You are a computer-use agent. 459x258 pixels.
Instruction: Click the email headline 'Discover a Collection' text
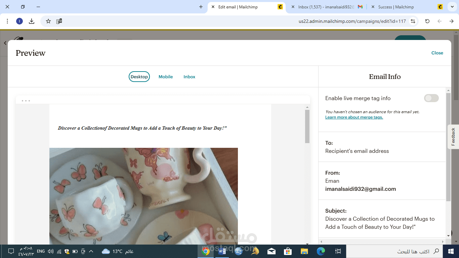(x=142, y=128)
